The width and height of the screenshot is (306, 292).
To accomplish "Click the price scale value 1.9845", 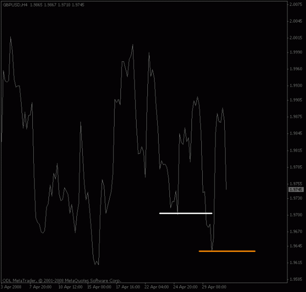I will click(296, 133).
